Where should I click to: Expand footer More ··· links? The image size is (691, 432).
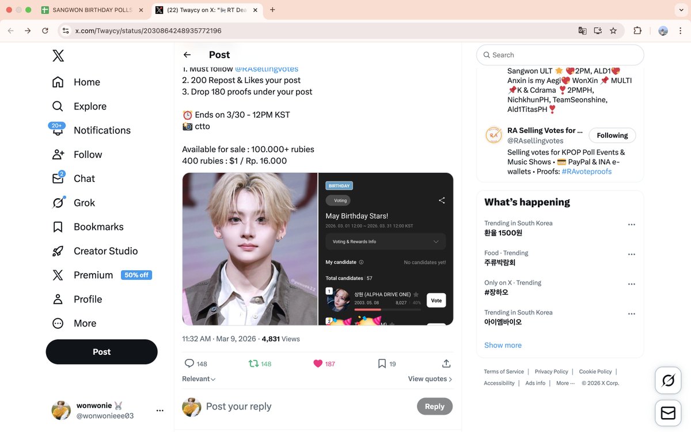click(565, 383)
